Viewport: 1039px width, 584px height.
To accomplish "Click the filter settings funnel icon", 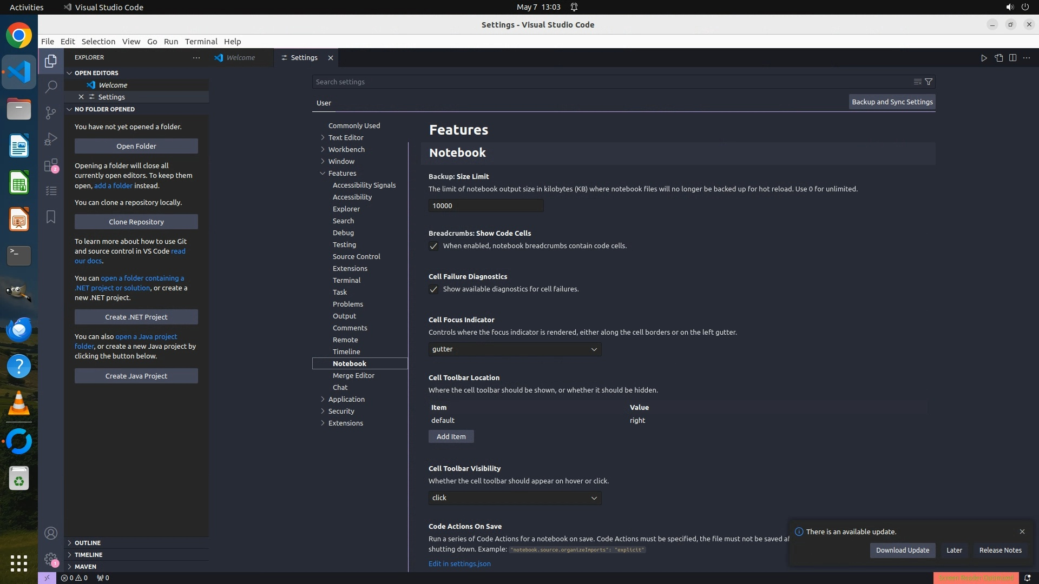I will pyautogui.click(x=929, y=82).
